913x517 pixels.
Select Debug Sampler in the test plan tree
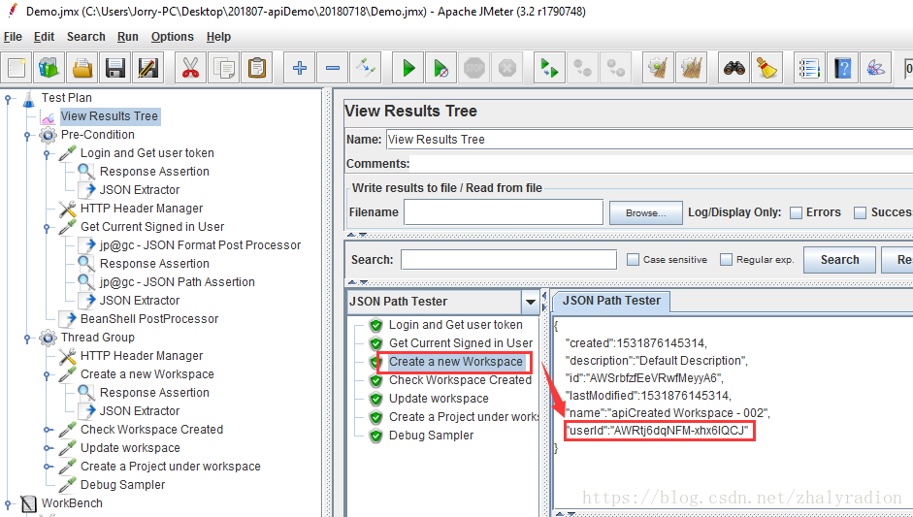122,485
